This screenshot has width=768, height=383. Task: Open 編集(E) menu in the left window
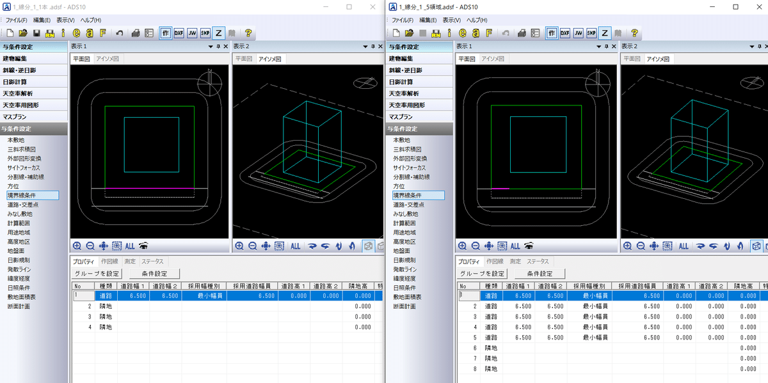[x=43, y=20]
